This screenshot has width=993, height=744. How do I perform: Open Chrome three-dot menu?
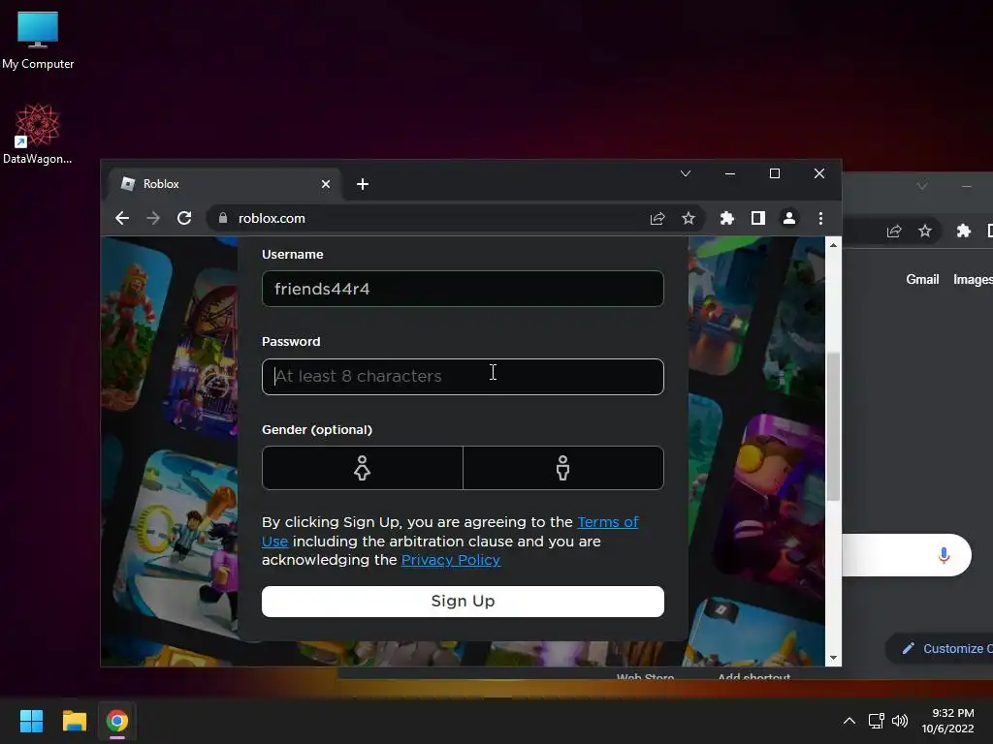click(820, 218)
